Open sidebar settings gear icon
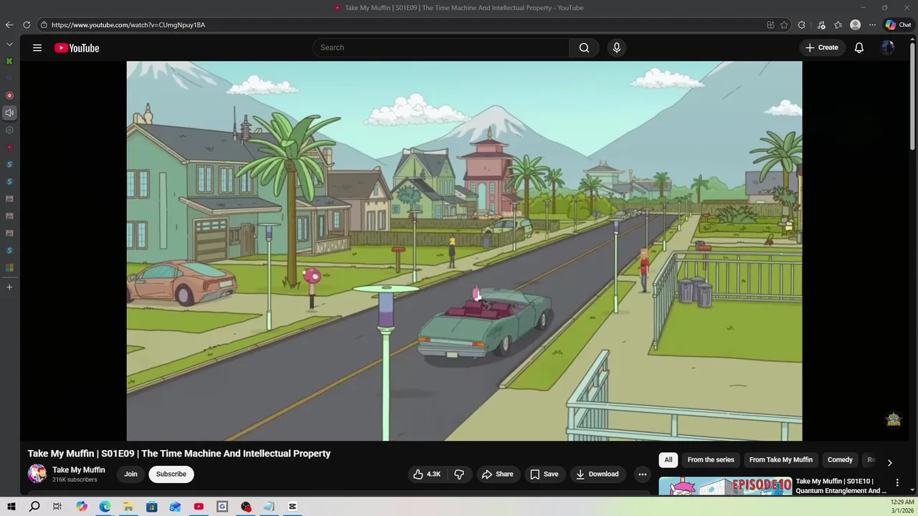 (x=9, y=130)
